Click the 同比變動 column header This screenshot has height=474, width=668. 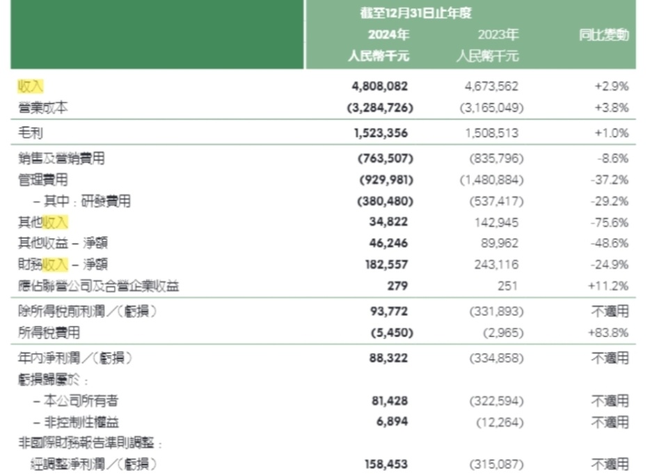[x=604, y=35]
